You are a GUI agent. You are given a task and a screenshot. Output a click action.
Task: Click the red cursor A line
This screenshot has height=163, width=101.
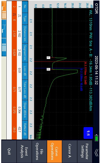(59, 62)
